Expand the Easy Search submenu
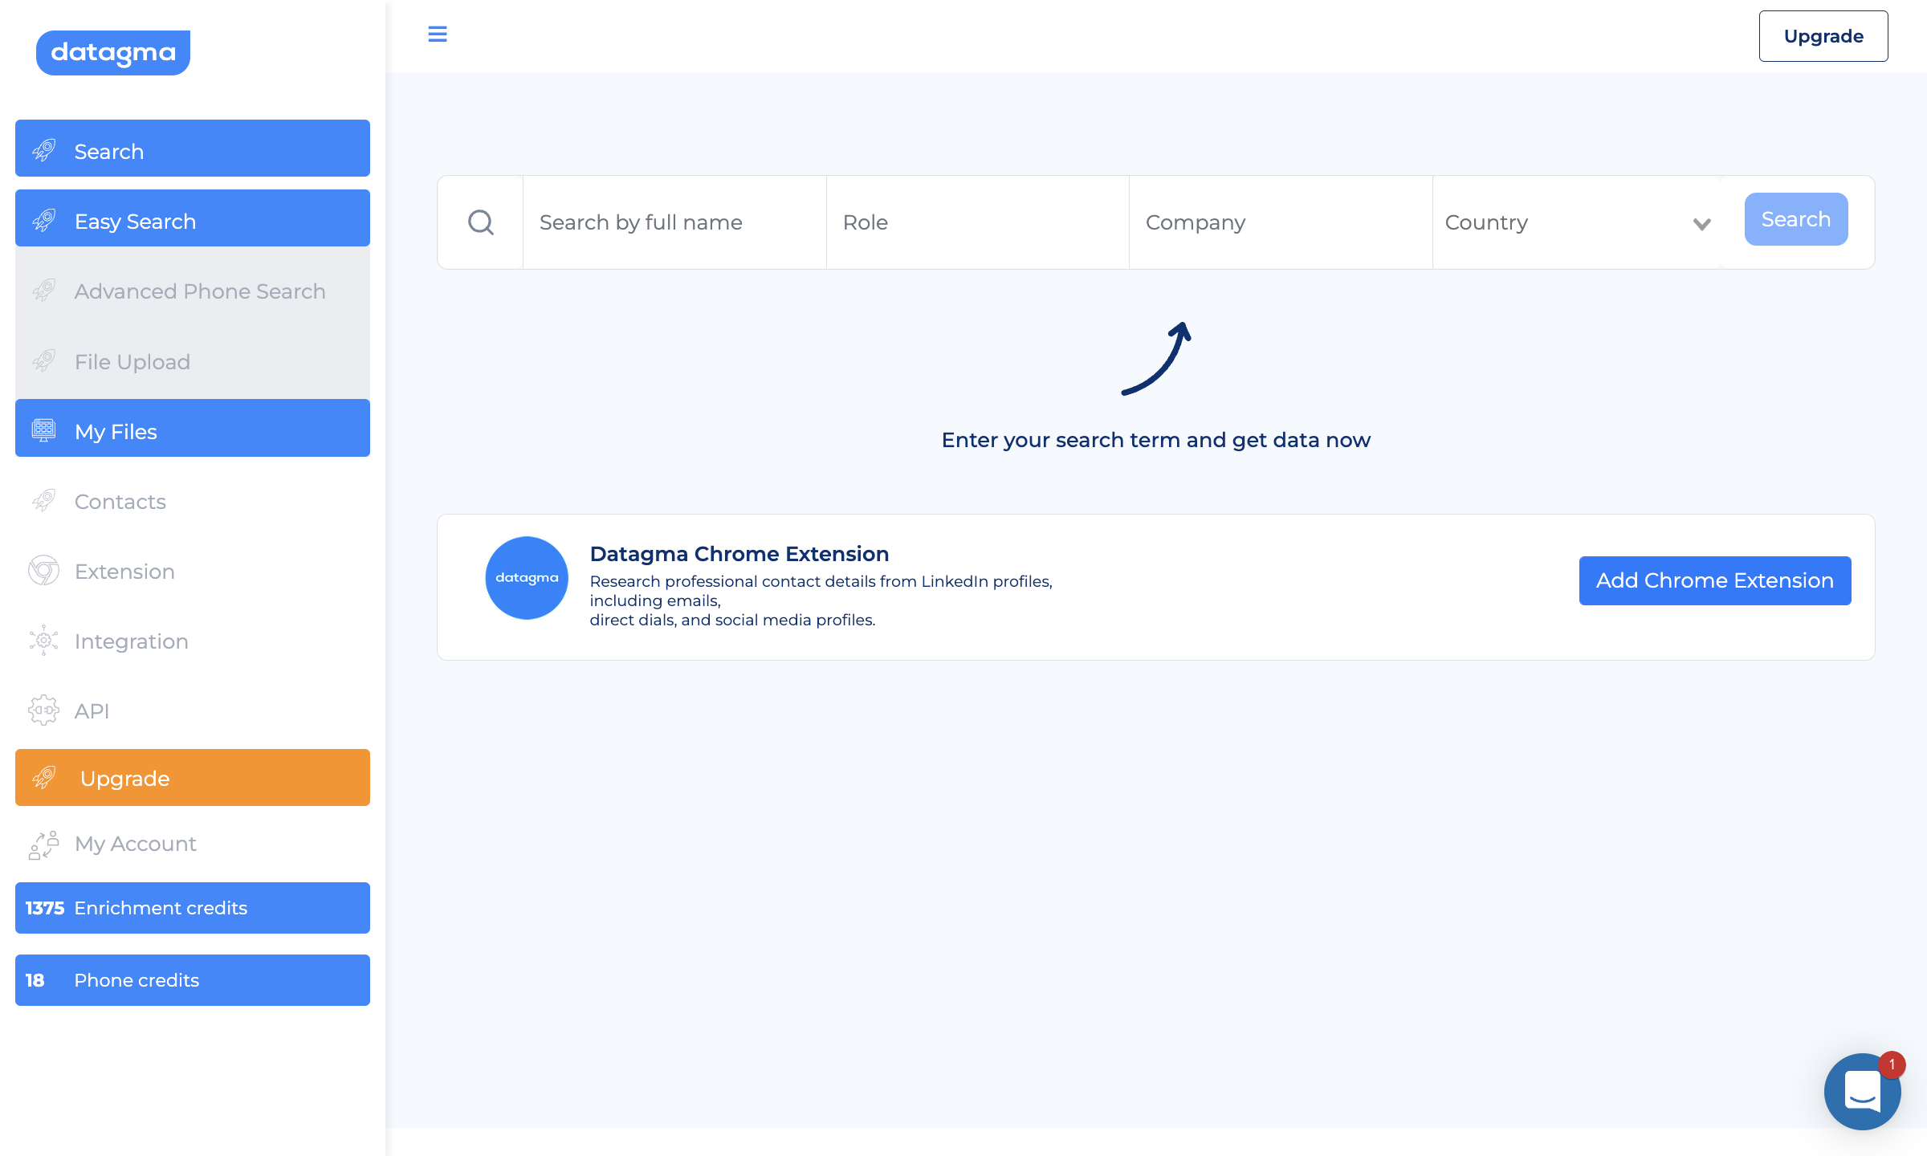Image resolution: width=1927 pixels, height=1156 pixels. point(135,221)
